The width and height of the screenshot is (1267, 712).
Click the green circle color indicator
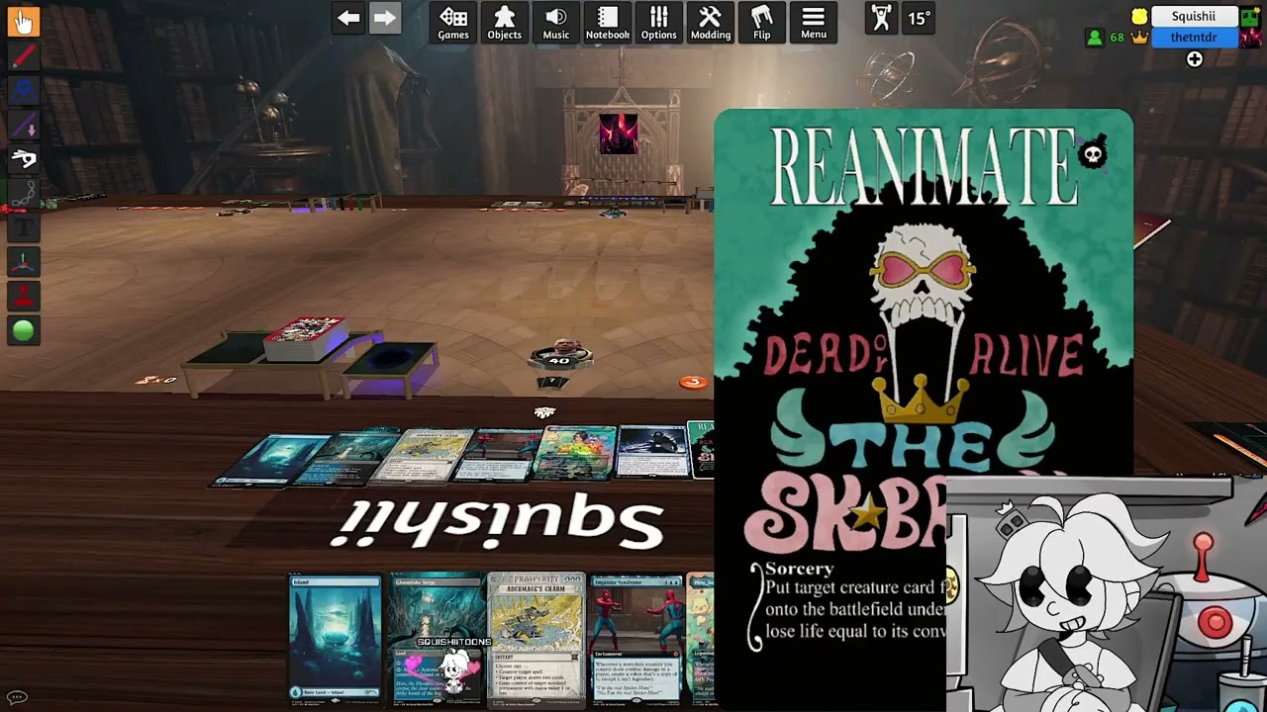23,331
